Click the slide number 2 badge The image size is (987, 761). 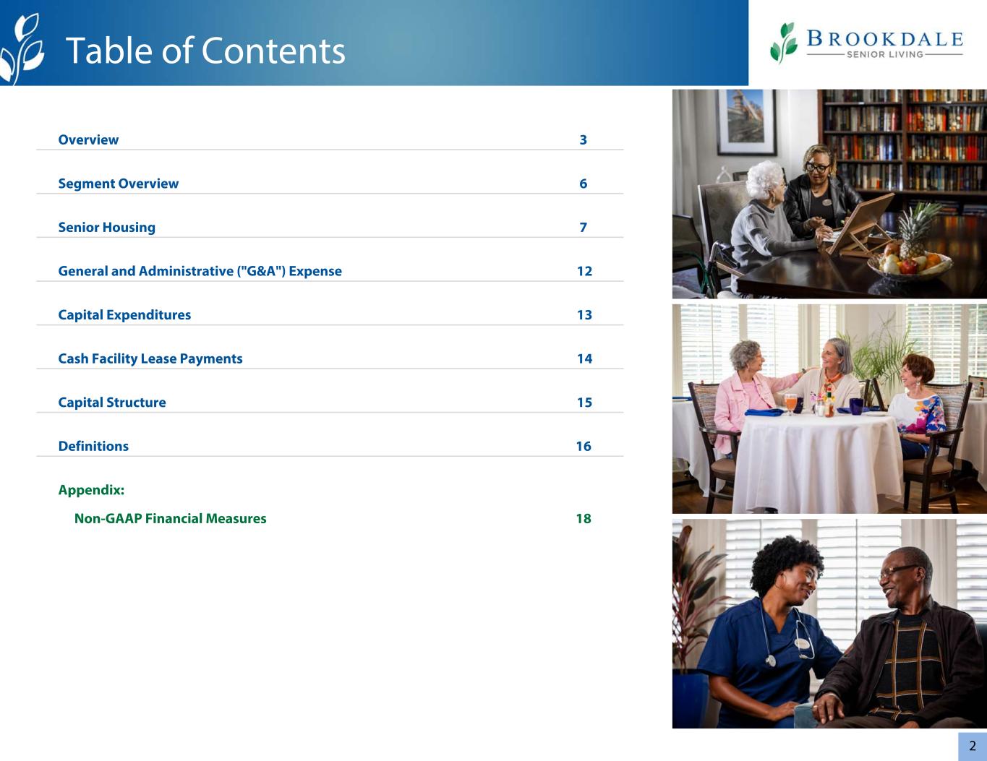pos(973,747)
